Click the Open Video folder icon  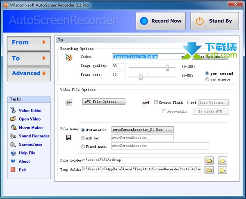[13, 119]
